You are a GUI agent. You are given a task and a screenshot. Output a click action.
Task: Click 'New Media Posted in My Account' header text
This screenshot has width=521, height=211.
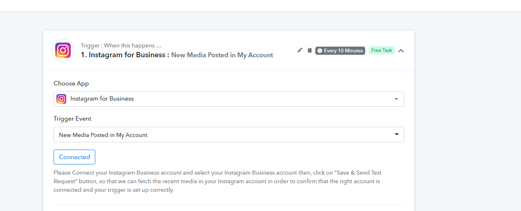pos(222,55)
